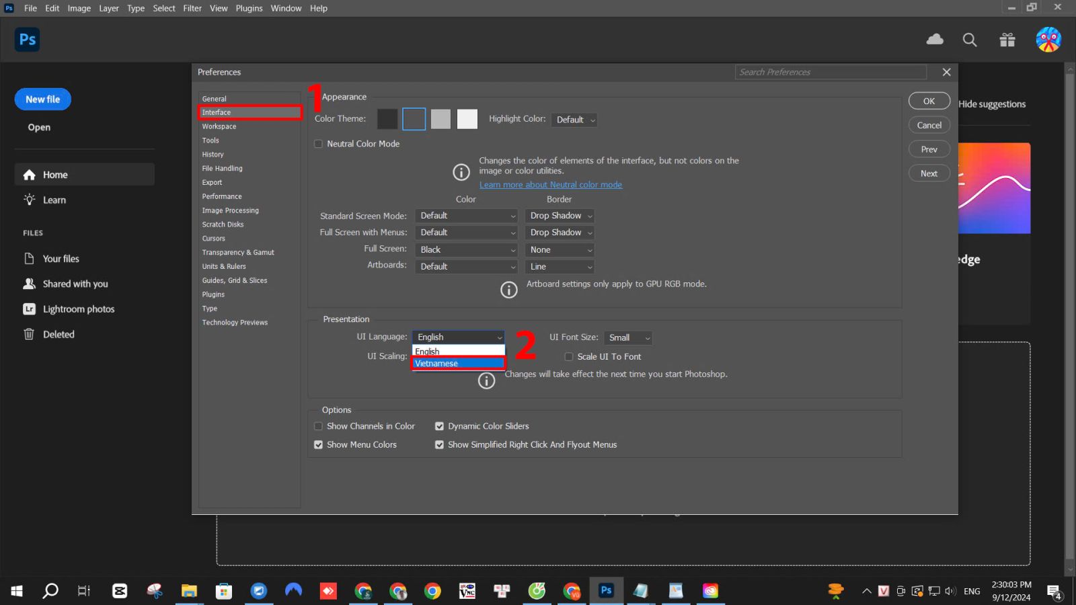Switch to Photoshop taskbar icon
Viewport: 1076px width, 605px height.
point(606,591)
